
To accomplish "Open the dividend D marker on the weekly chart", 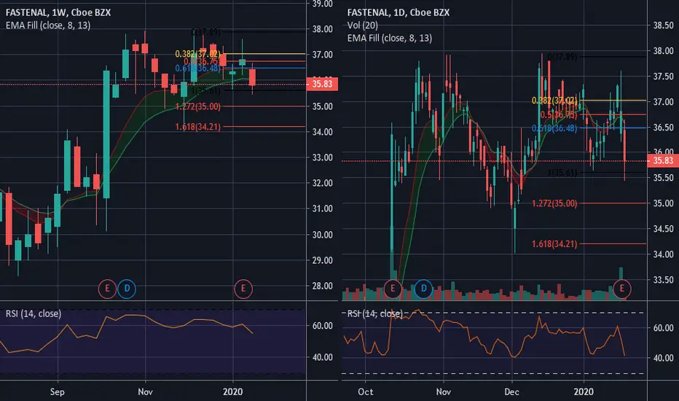I will point(127,288).
